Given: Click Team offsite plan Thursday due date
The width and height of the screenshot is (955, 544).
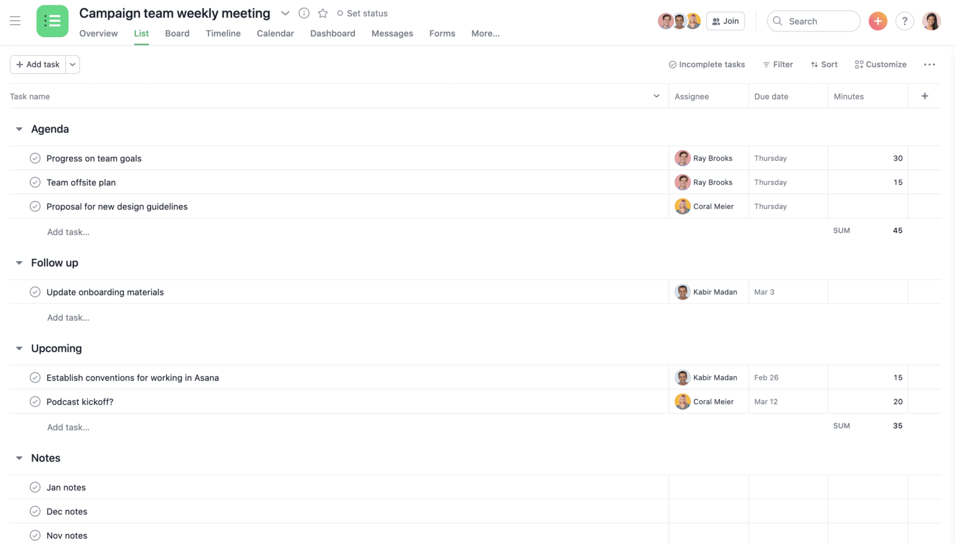Looking at the screenshot, I should (788, 182).
